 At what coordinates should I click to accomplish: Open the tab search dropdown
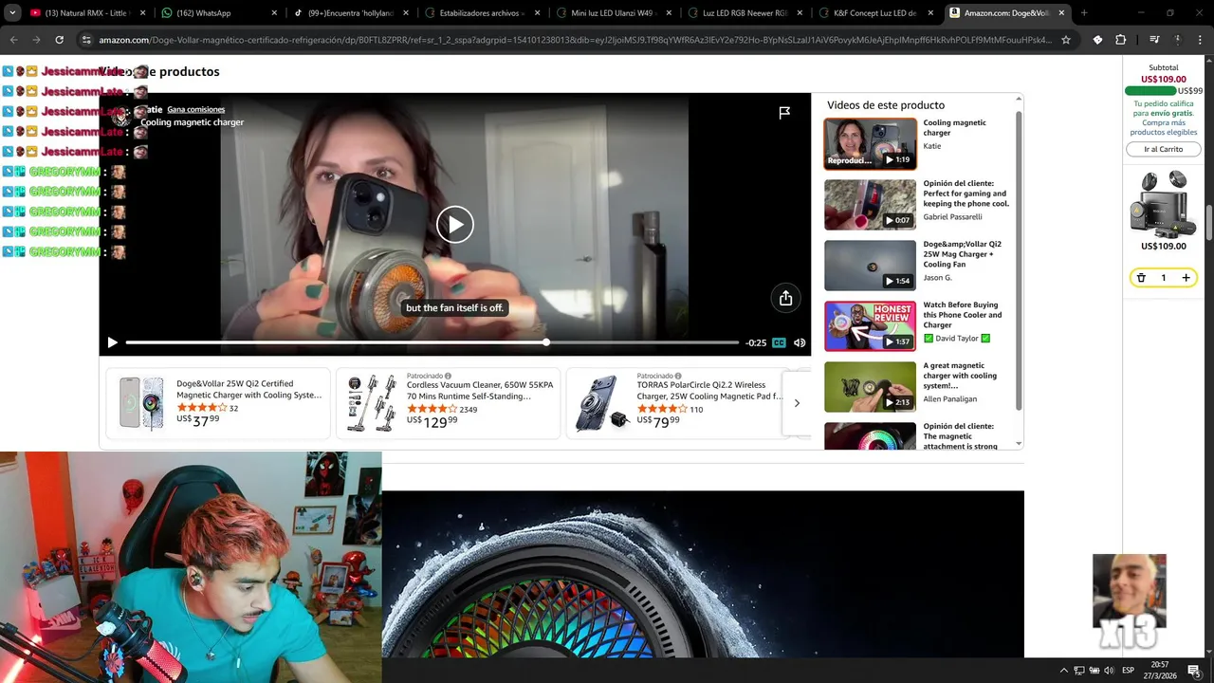(12, 13)
